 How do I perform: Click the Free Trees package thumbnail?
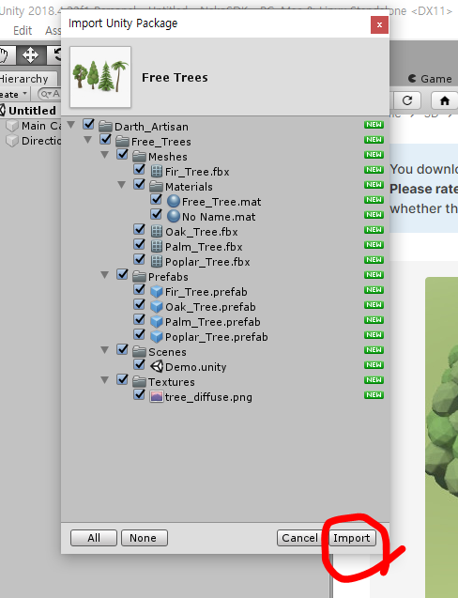(100, 77)
